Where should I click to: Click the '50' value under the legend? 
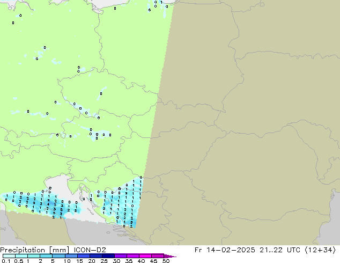(166, 261)
